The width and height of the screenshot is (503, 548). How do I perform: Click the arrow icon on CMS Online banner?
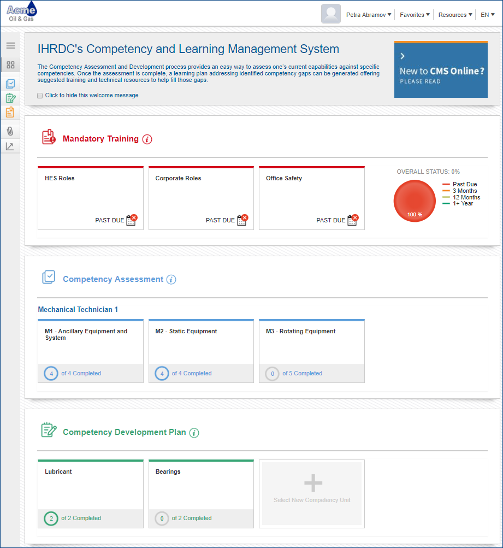click(x=403, y=56)
